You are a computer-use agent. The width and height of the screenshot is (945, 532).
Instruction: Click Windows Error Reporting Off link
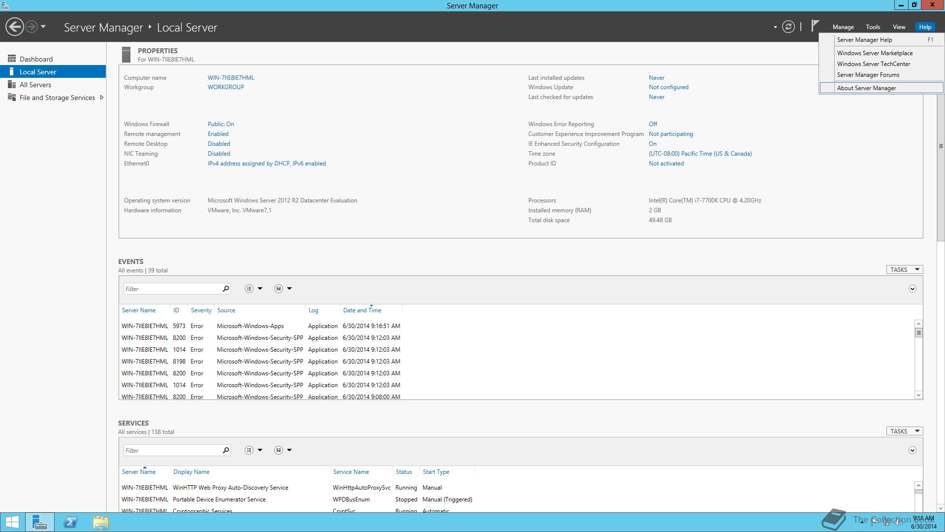[x=653, y=124]
